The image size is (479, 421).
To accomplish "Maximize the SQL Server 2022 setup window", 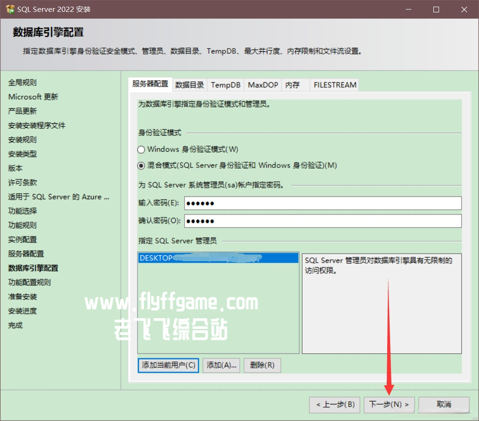I will (436, 10).
